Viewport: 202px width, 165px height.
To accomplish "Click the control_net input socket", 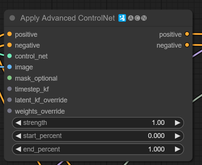I will 9,56.
